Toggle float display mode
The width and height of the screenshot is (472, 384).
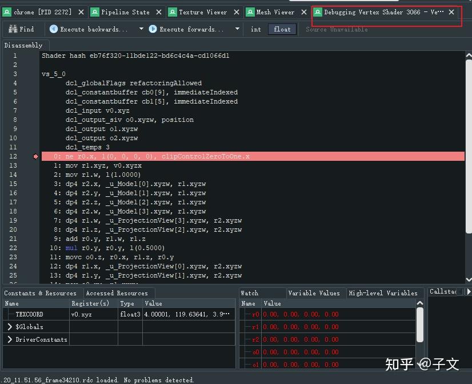(282, 29)
